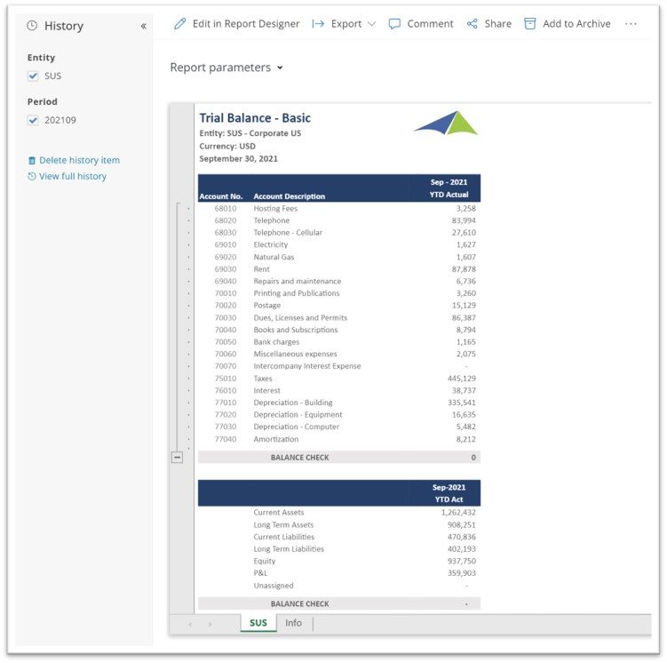This screenshot has width=667, height=663.
Task: Collapse the grouped rows with minus button
Action: click(x=178, y=457)
